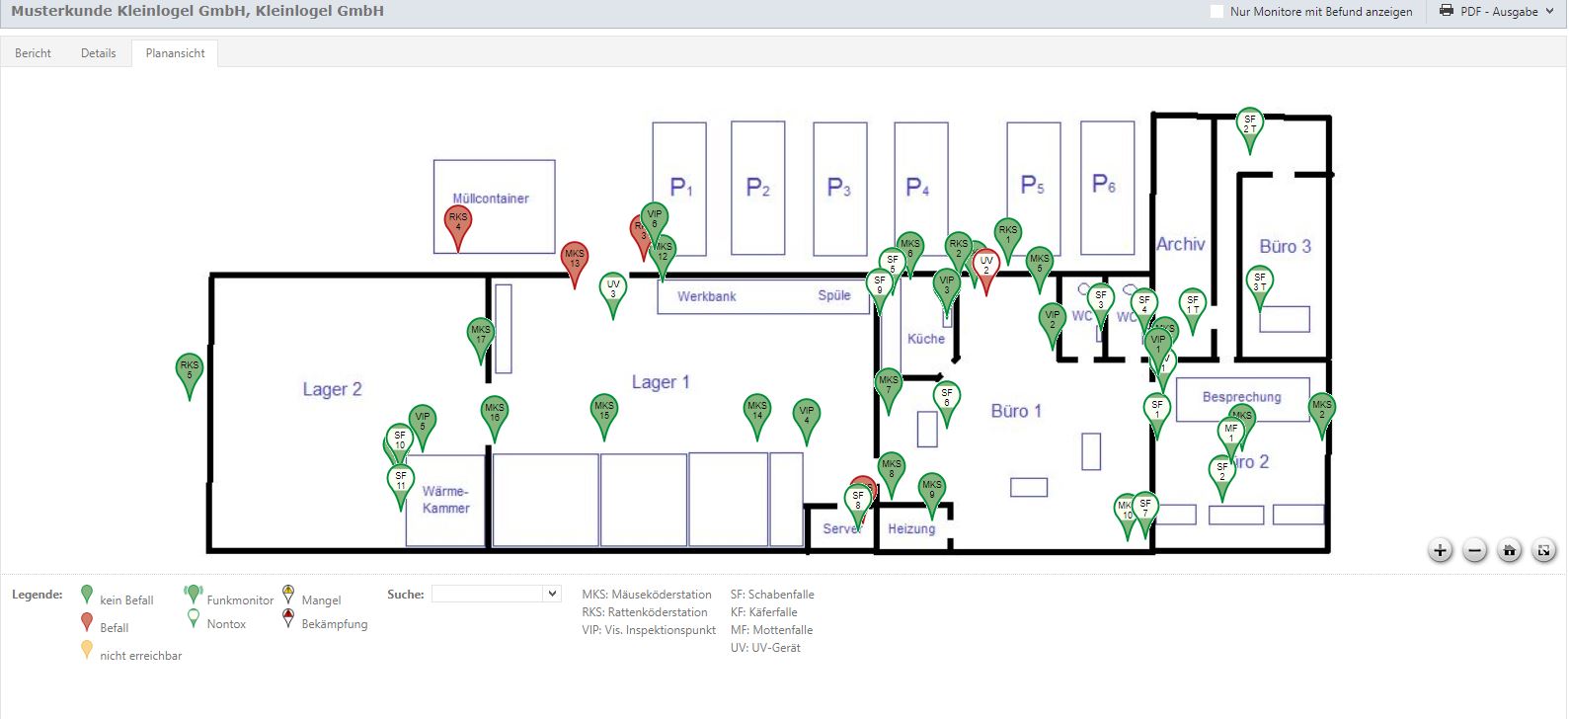
Task: Open the UV 3 monitor marker
Action: (613, 289)
